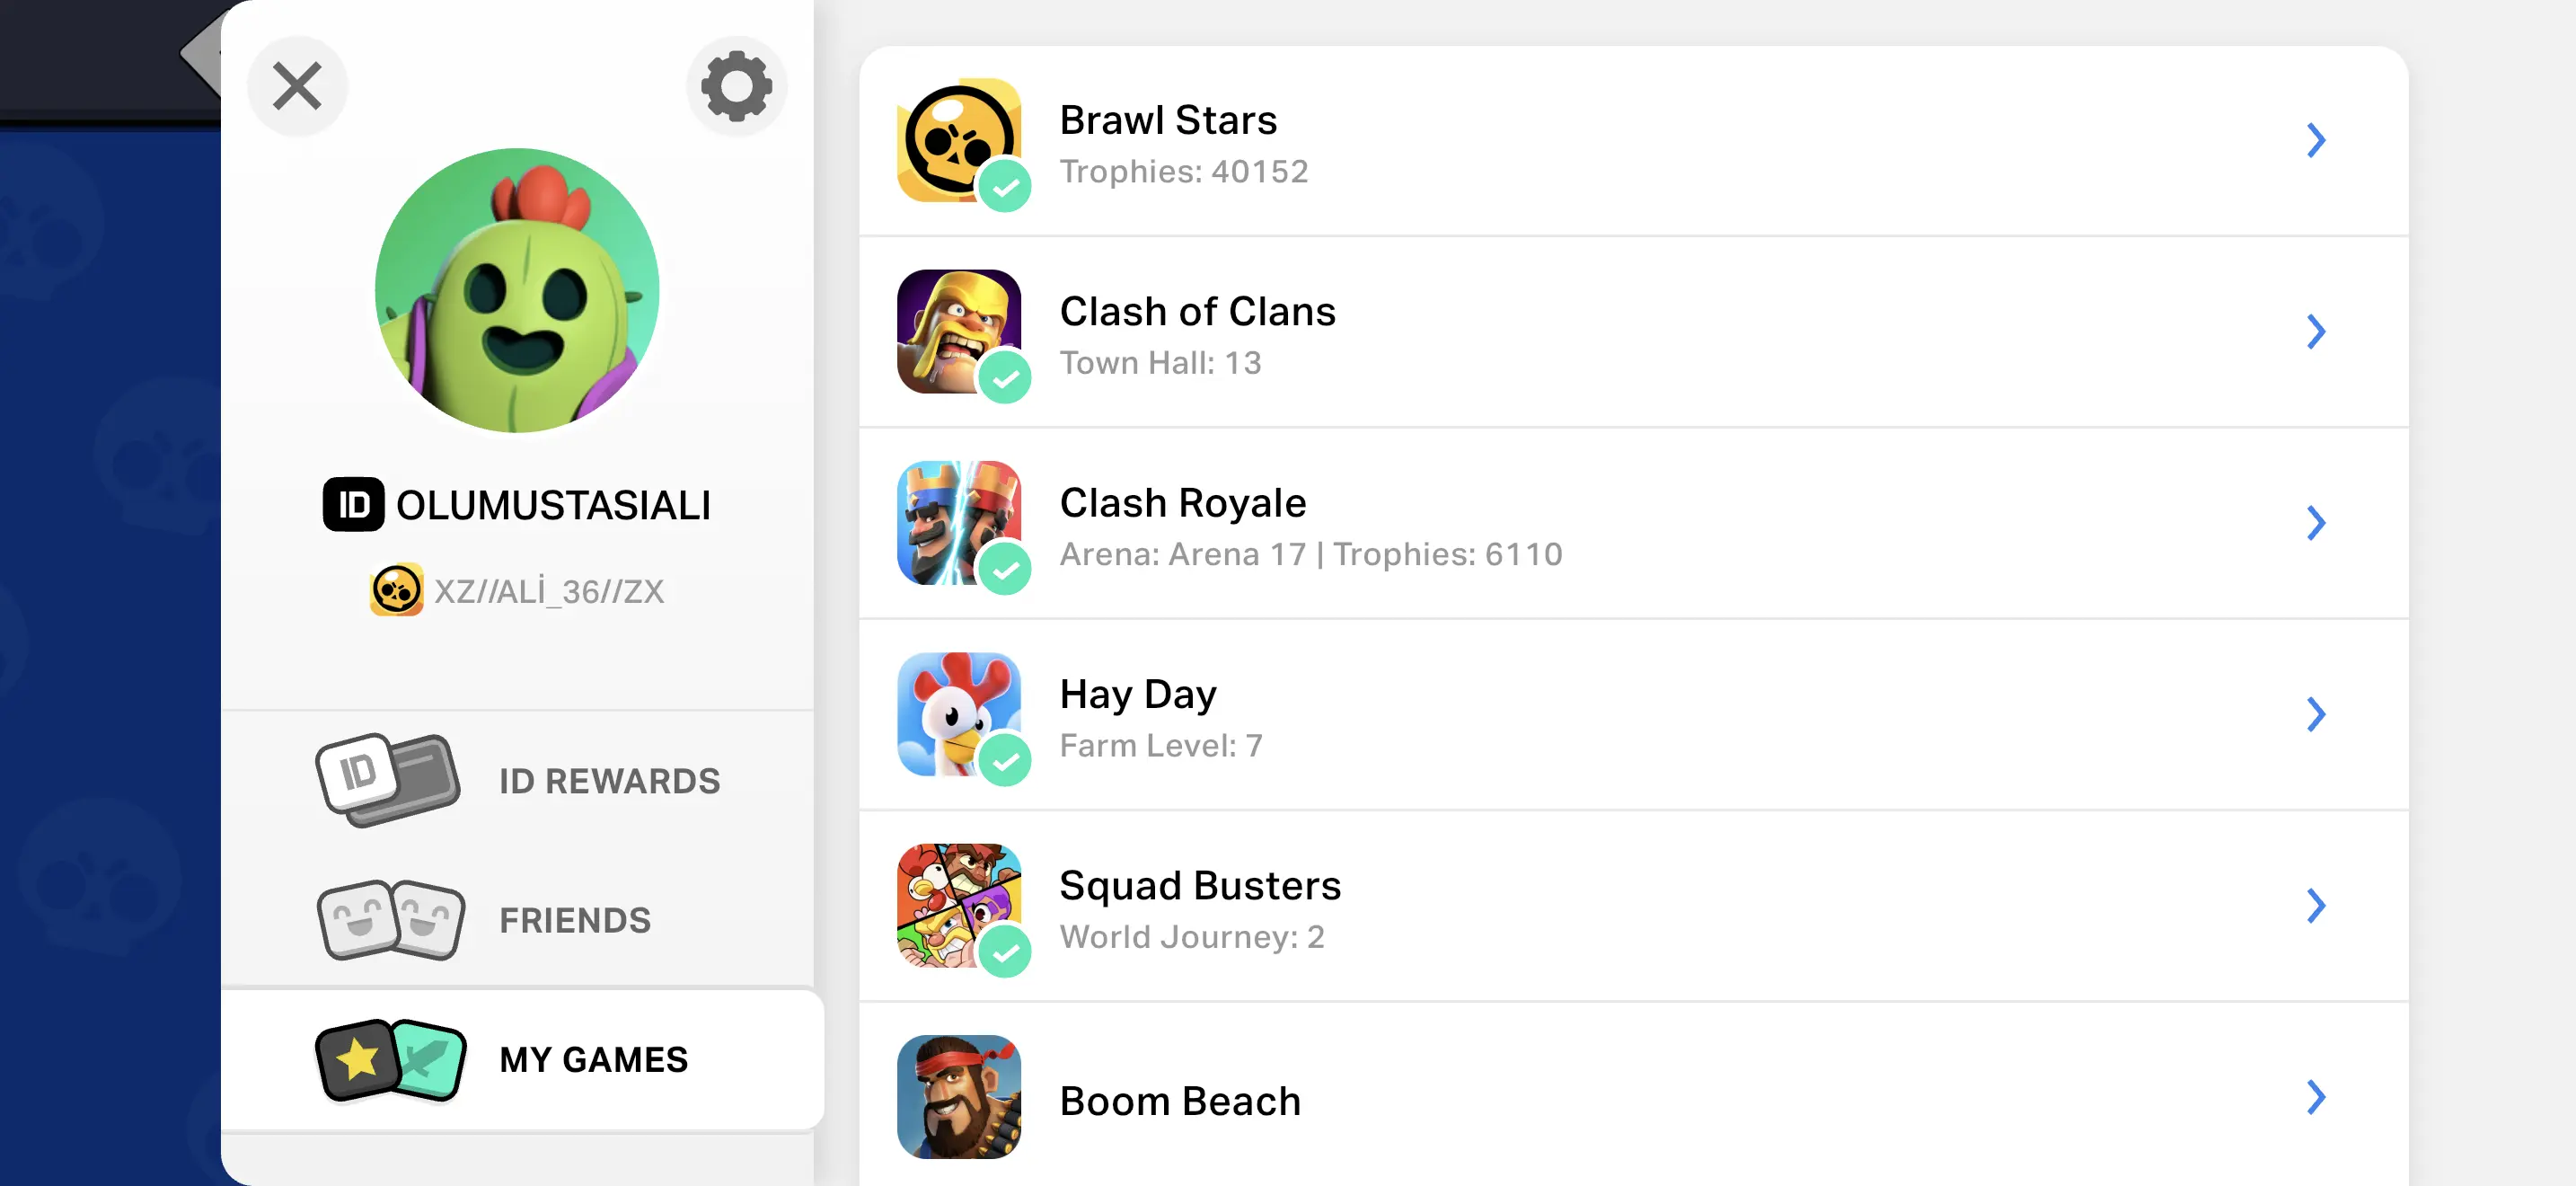Click the green checkmark on Hay Day

coord(1005,761)
